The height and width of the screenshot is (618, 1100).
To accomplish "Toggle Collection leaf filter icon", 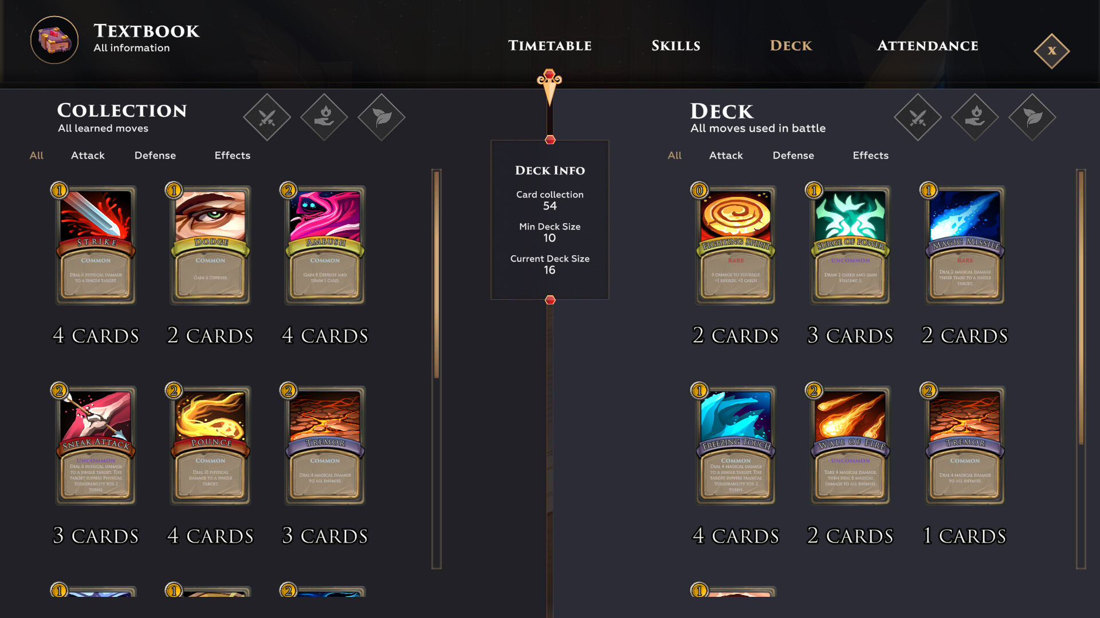I will tap(382, 117).
